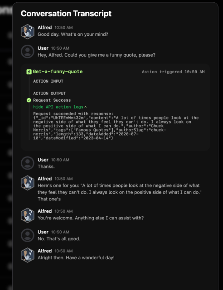Open the Get-a-funny-quote action title
This screenshot has height=290, width=223.
pyautogui.click(x=58, y=71)
